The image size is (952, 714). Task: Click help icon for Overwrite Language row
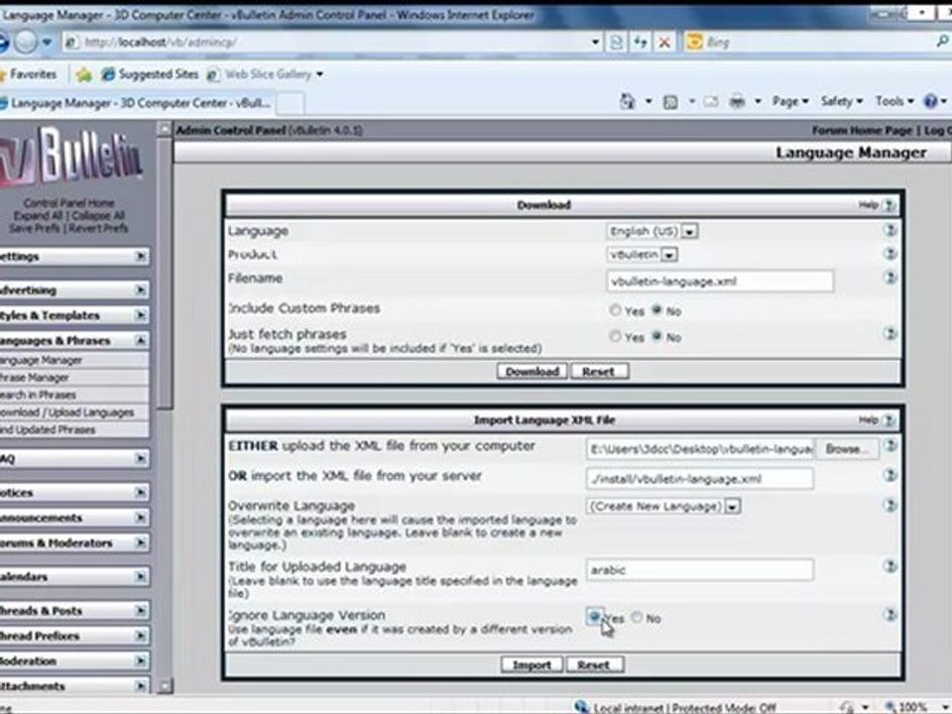pos(890,505)
